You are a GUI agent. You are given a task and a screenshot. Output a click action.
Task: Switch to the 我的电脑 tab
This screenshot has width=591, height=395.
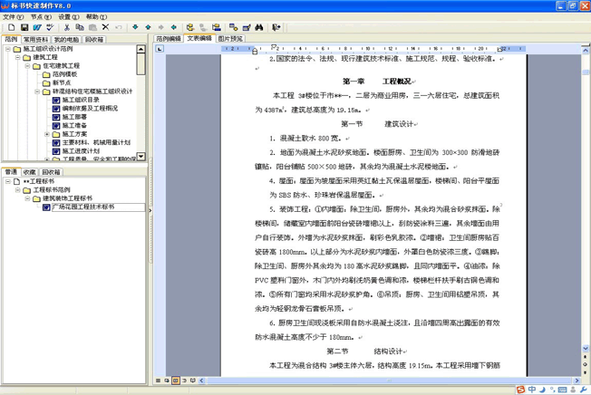pyautogui.click(x=66, y=40)
